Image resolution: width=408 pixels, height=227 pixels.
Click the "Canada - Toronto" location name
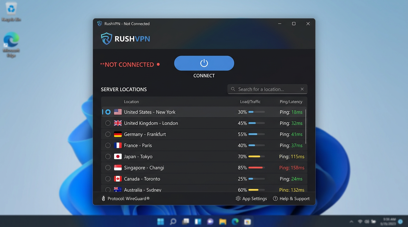tap(142, 179)
